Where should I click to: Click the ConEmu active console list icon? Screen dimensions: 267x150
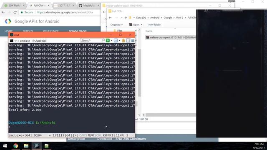click(x=116, y=40)
